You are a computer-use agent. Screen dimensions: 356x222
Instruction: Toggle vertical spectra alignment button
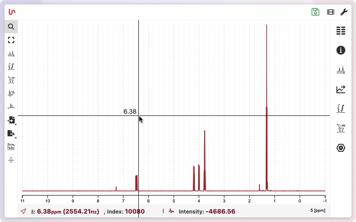click(x=11, y=160)
